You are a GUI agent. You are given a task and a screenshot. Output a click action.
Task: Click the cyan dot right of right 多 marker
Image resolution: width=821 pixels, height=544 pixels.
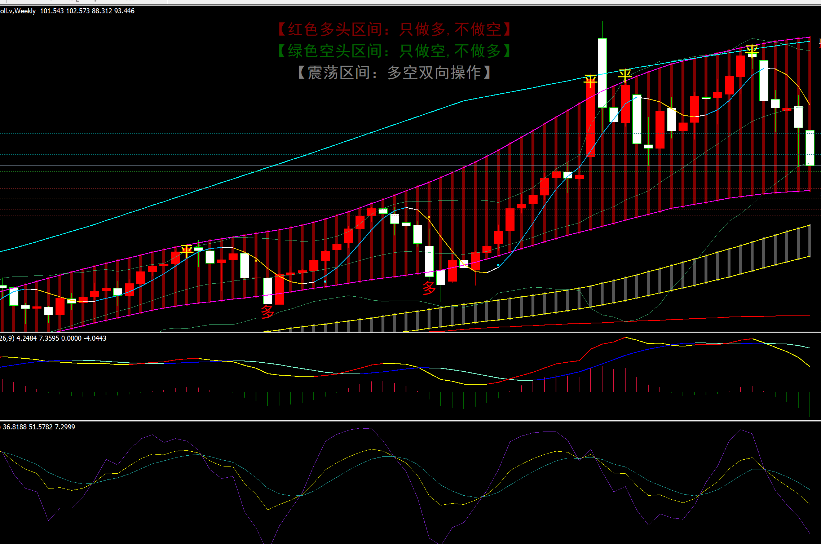pyautogui.click(x=498, y=265)
